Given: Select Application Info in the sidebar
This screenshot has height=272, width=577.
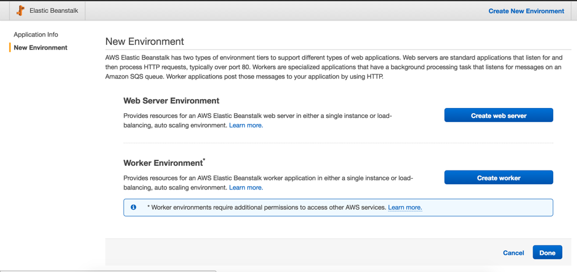Looking at the screenshot, I should click(36, 34).
